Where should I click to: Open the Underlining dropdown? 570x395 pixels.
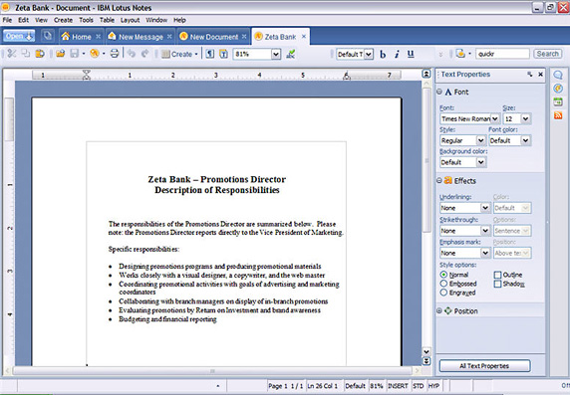(485, 208)
